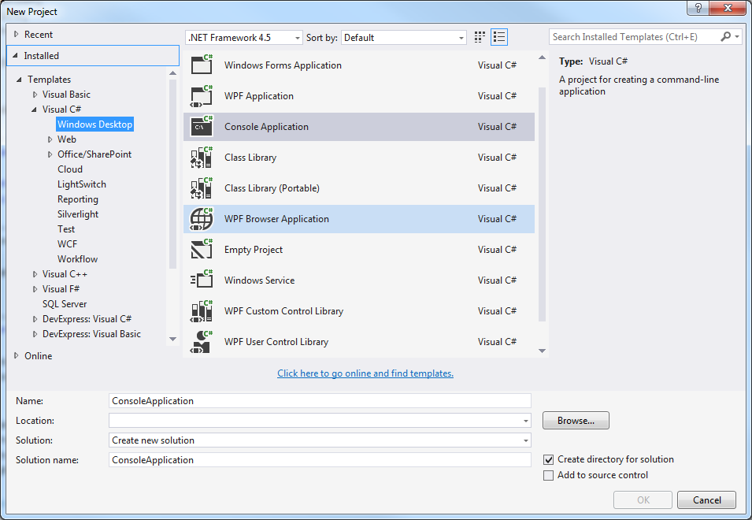The image size is (752, 520).
Task: Open the Location path dropdown
Action: [526, 421]
